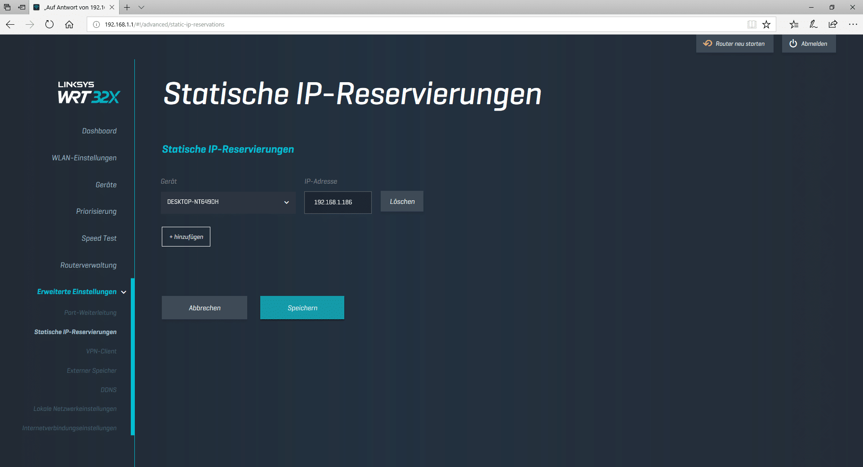This screenshot has width=863, height=467.
Task: Click the add notes pen icon
Action: [x=813, y=24]
